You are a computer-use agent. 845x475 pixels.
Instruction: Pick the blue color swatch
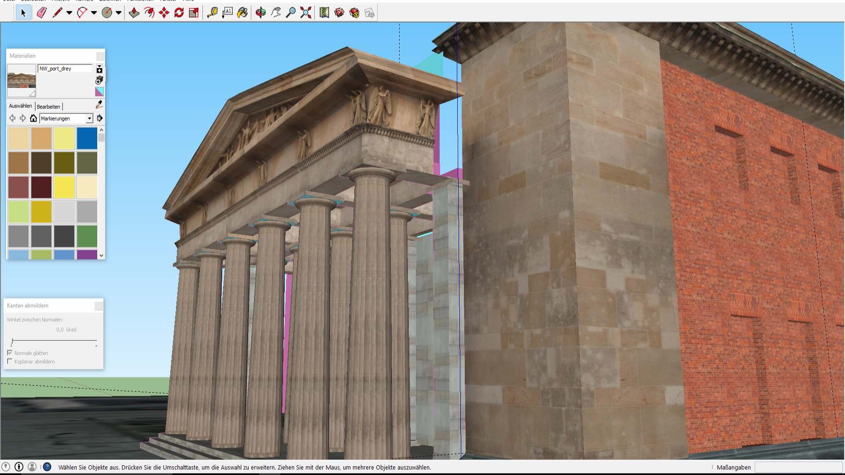[87, 138]
